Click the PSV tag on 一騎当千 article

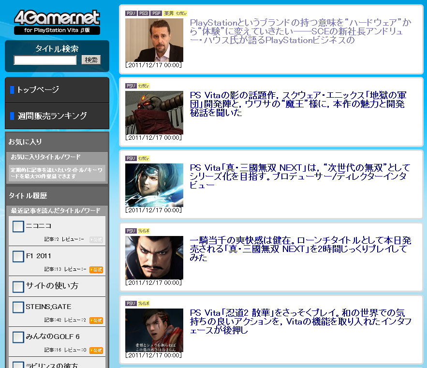pyautogui.click(x=131, y=231)
